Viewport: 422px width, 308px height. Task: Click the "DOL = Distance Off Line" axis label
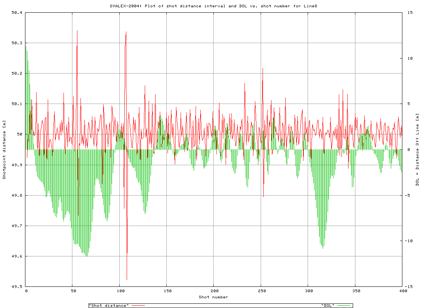click(x=417, y=149)
